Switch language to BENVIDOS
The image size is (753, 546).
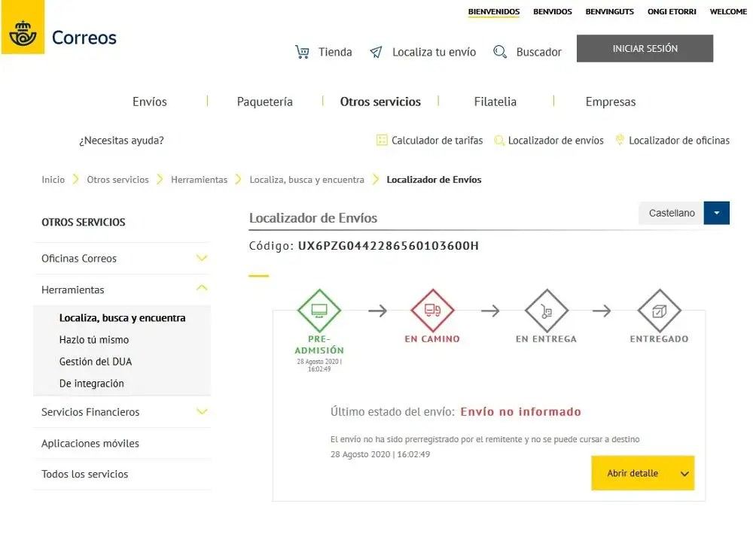(x=552, y=11)
